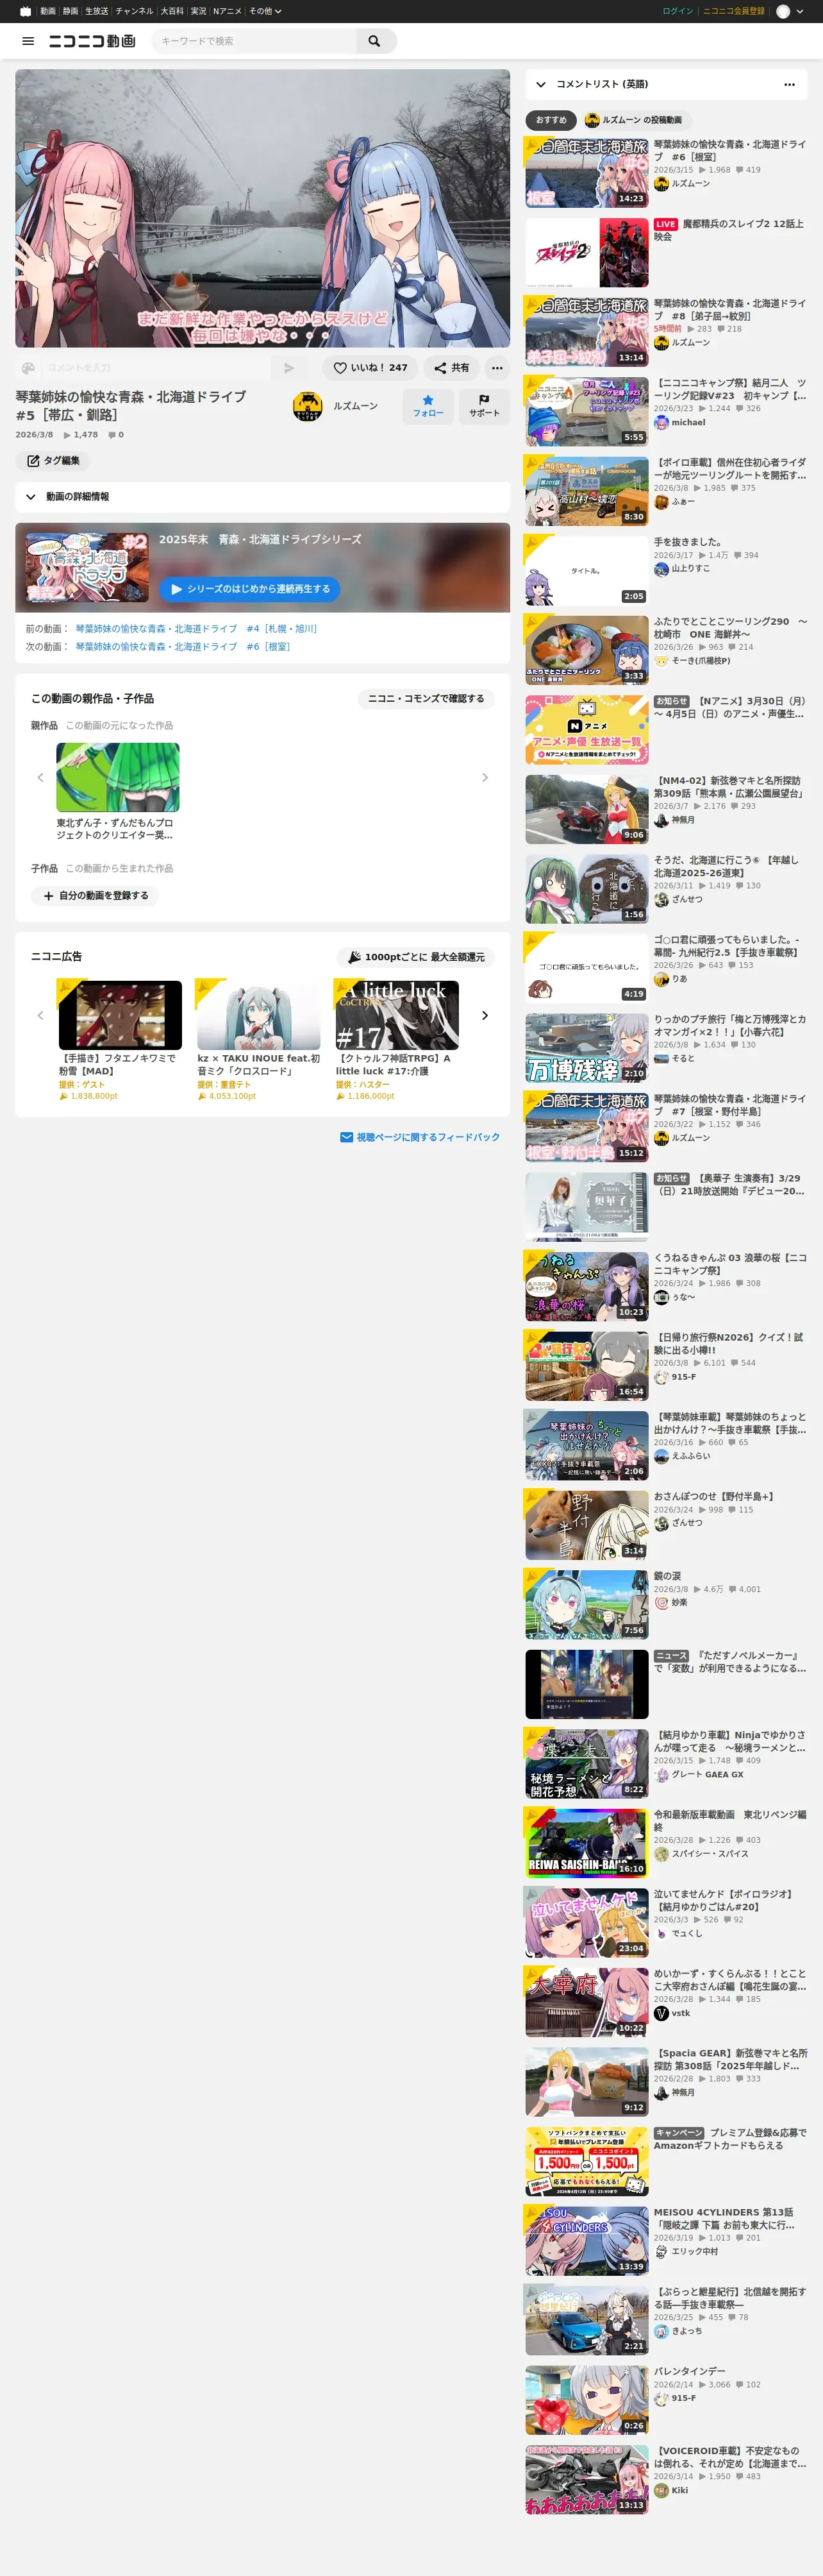Open チャンネル in the top menu

(x=135, y=11)
